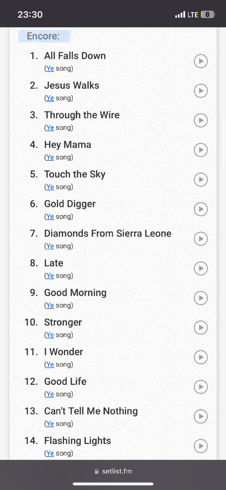Follow Ye artist link below Stronger
Image resolution: width=226 pixels, height=490 pixels.
tap(50, 335)
